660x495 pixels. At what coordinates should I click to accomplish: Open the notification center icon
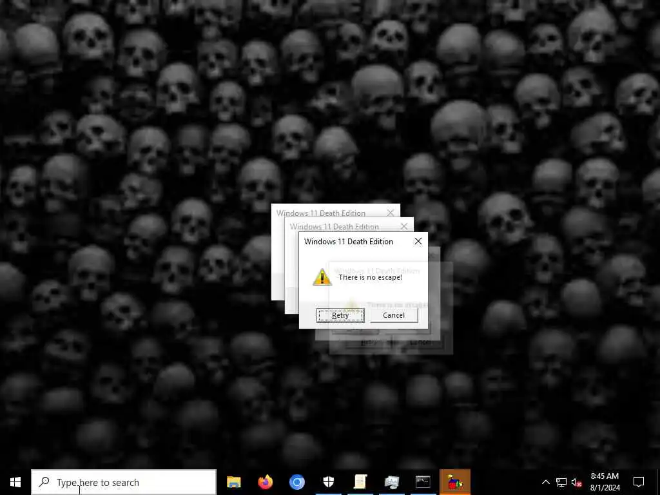click(x=639, y=482)
